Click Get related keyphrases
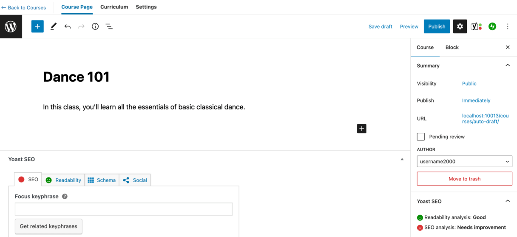 [x=48, y=226]
